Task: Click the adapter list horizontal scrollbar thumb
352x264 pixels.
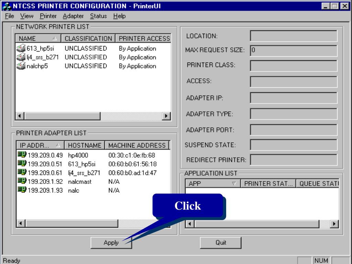Action: point(71,223)
